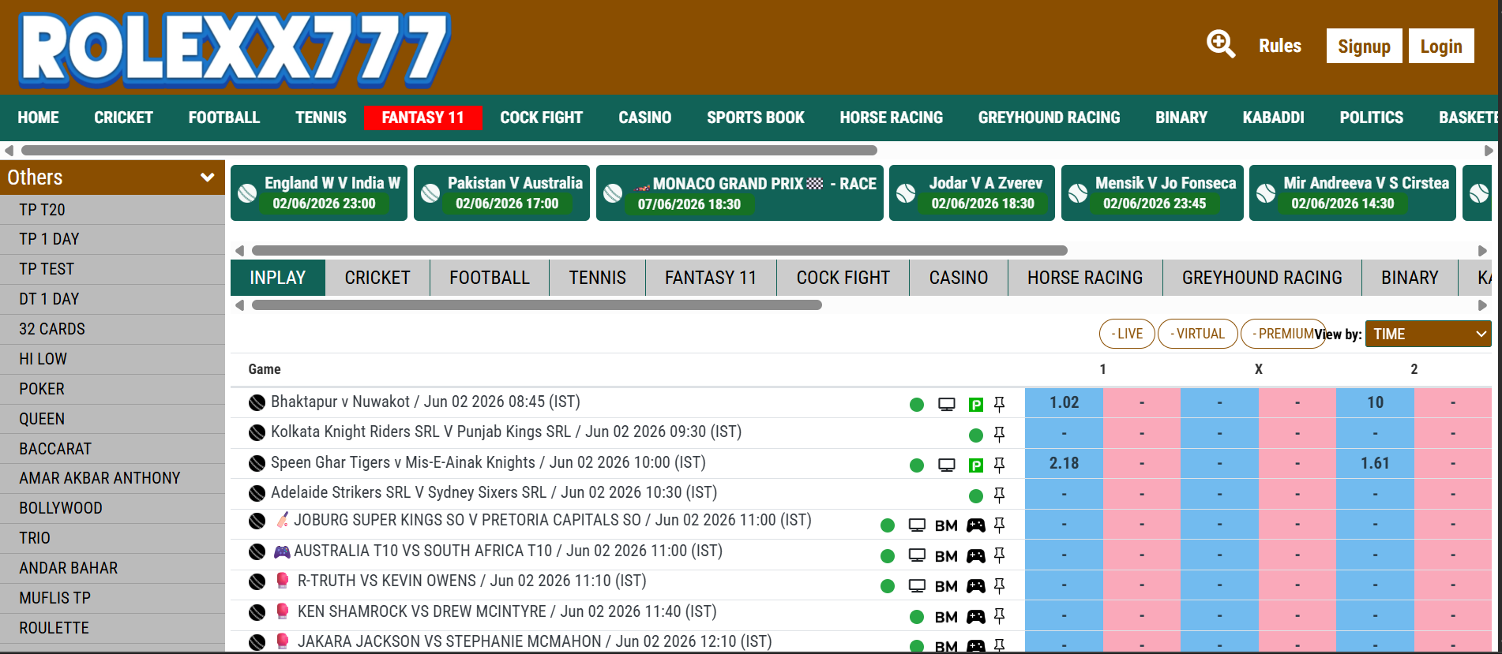Pin the Bhaktapur v Nuwakot match

click(x=999, y=404)
